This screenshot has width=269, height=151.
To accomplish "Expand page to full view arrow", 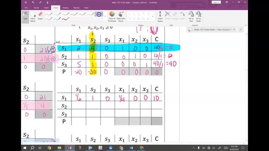I will (240, 30).
